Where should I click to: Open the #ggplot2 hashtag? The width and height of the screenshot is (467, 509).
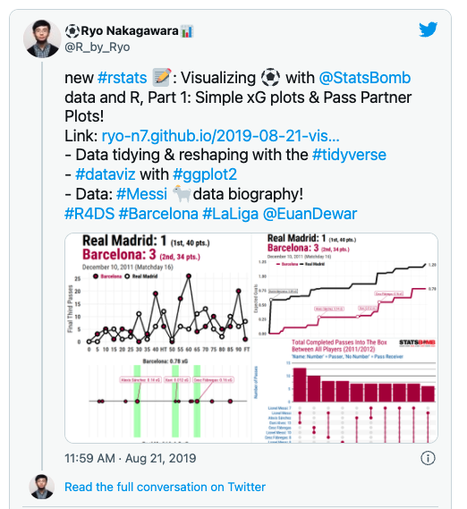click(205, 174)
